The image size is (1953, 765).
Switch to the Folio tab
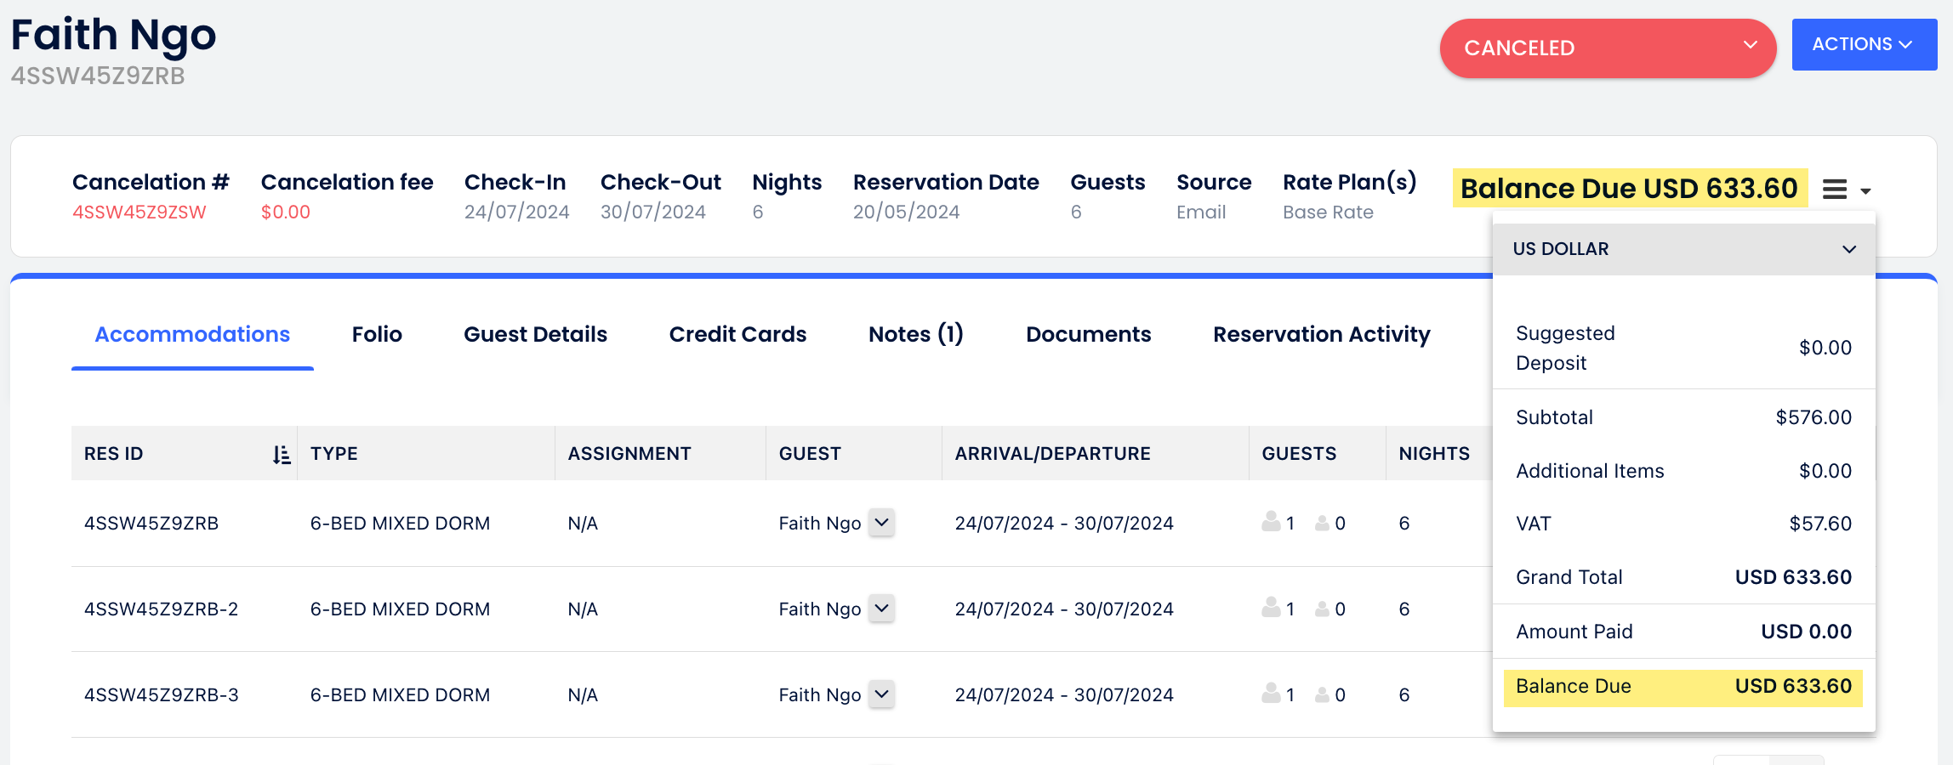377,334
